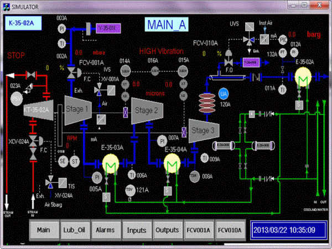Click the purple box downstream of FCV-010A
Viewport: 332px width, 249px height.
[251, 63]
